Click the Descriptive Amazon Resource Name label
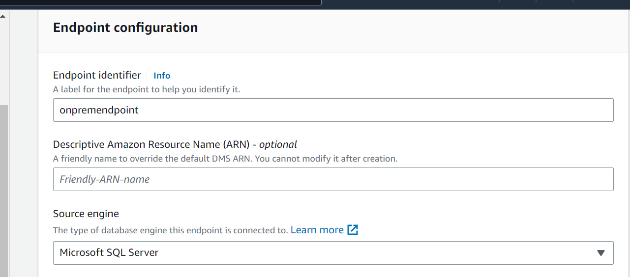630x277 pixels. click(175, 144)
